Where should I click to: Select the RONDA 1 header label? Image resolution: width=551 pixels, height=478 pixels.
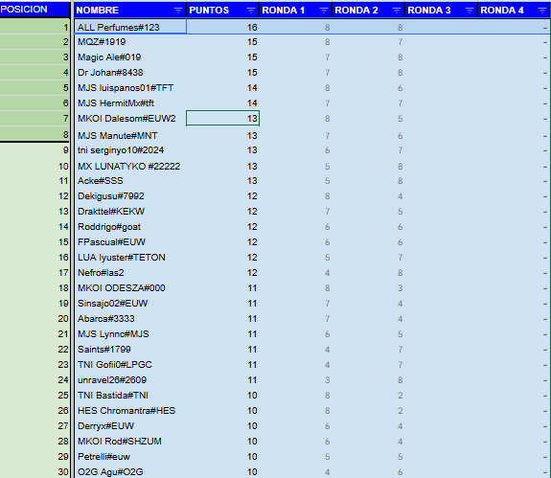click(284, 11)
